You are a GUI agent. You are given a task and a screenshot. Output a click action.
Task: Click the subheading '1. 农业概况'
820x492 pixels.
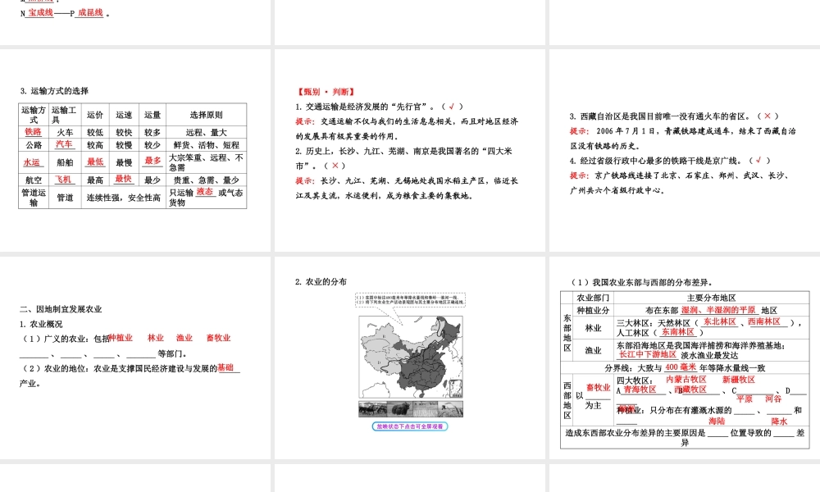click(41, 324)
